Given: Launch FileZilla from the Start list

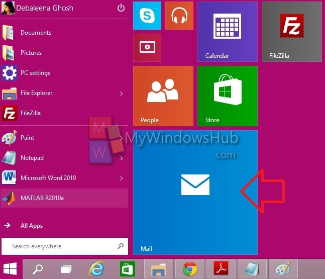Looking at the screenshot, I should pos(64,113).
